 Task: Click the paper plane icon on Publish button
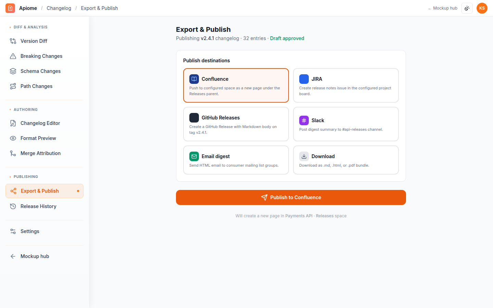264,197
